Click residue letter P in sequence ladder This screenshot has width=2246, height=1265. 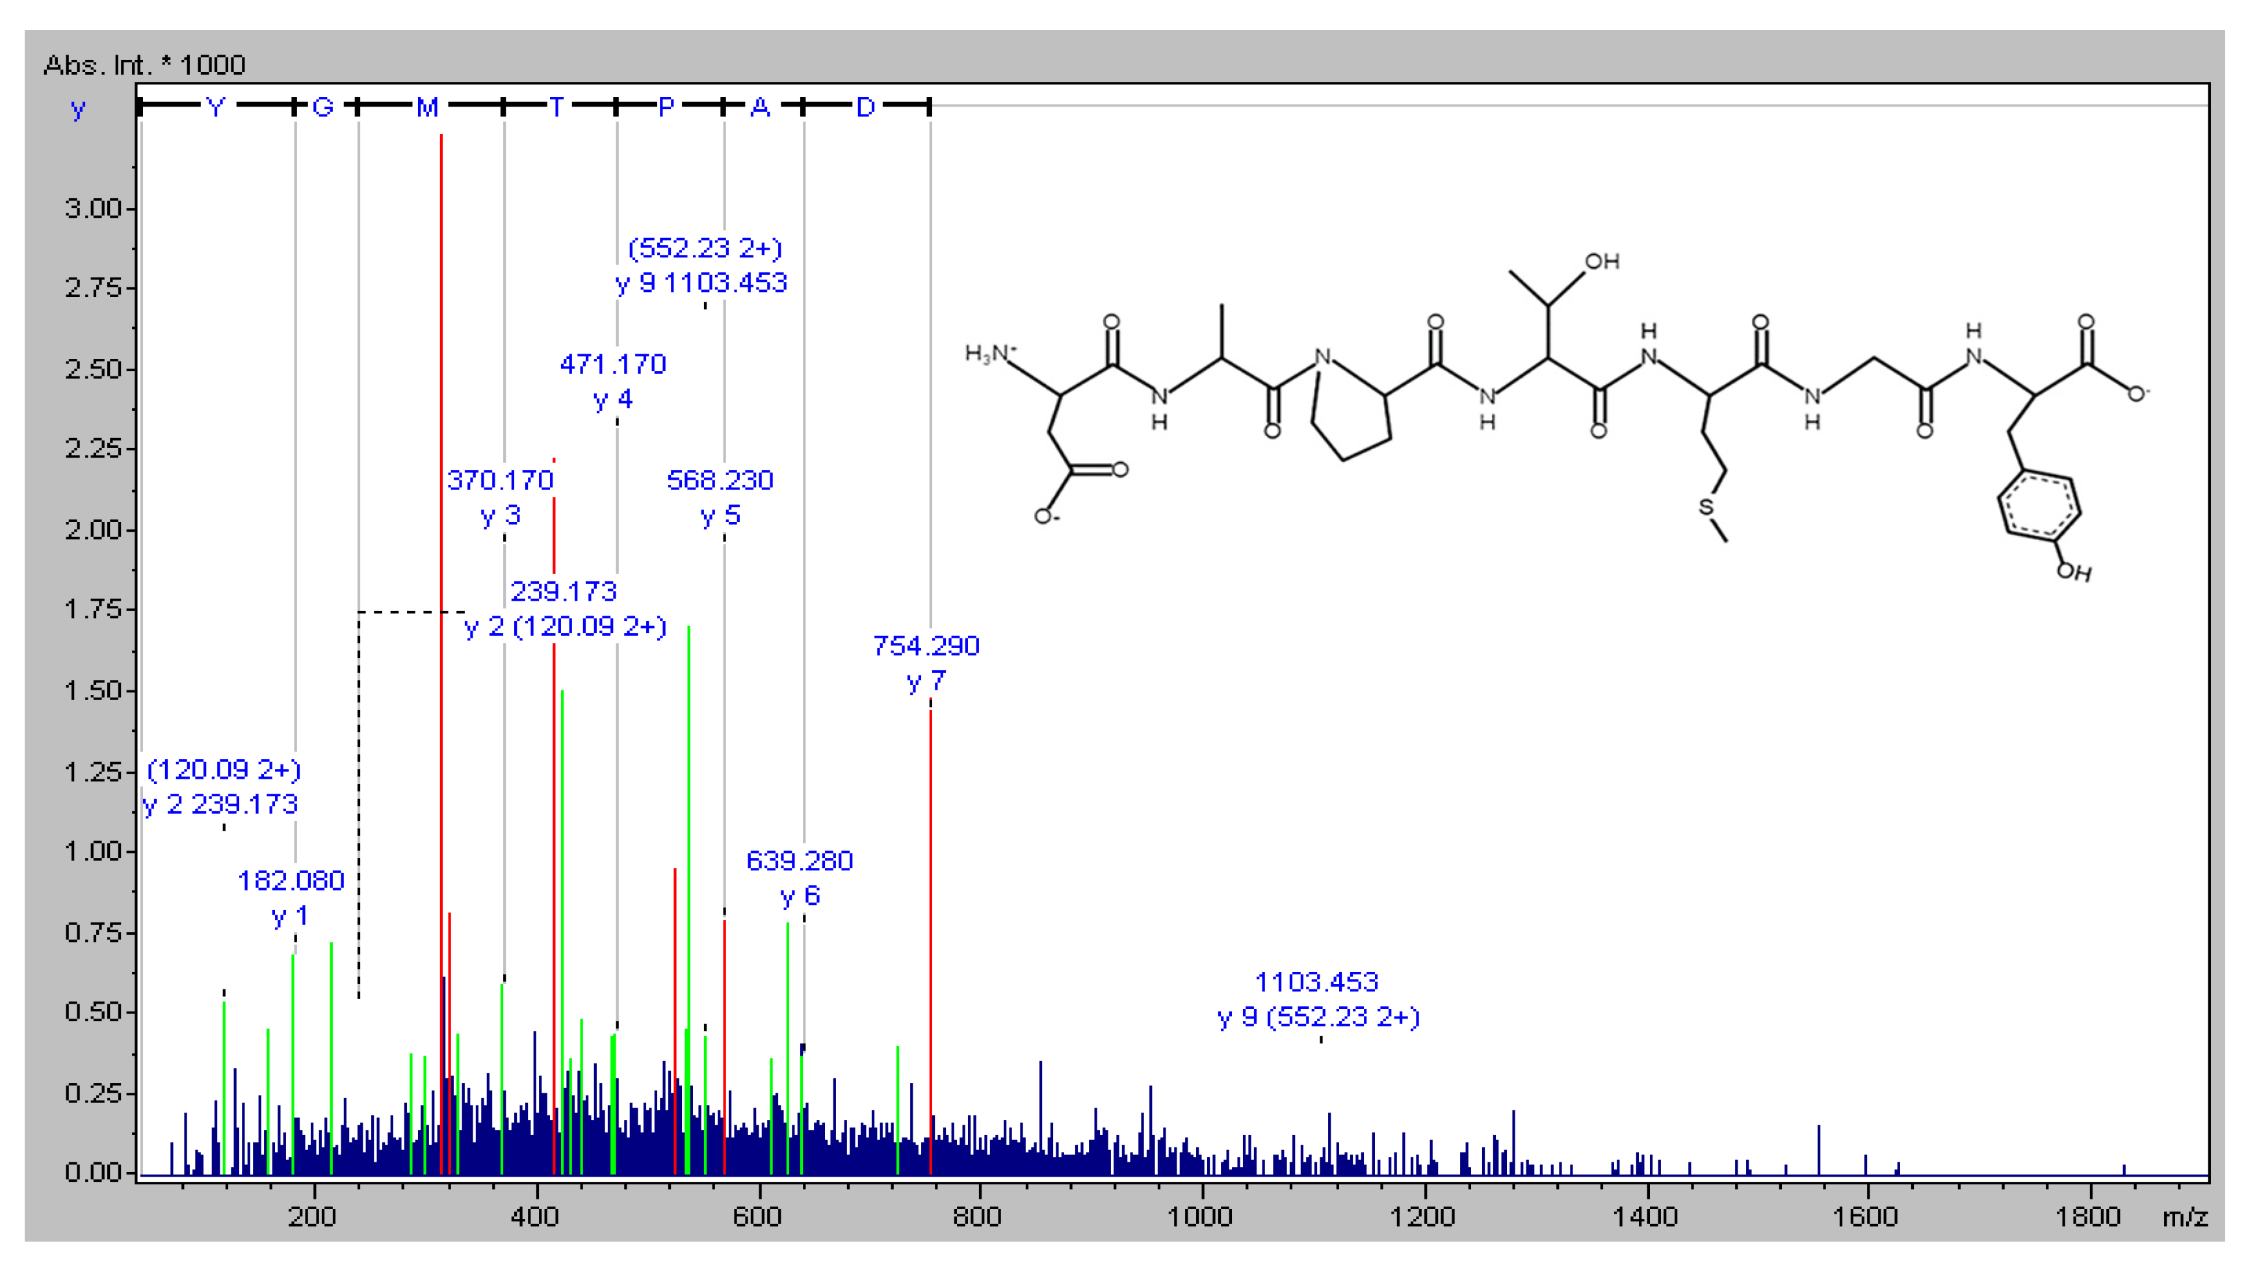pos(666,107)
